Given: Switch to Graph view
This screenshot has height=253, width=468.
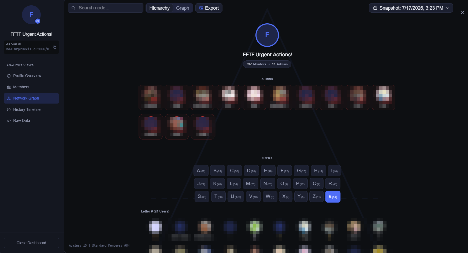Looking at the screenshot, I should click(183, 8).
